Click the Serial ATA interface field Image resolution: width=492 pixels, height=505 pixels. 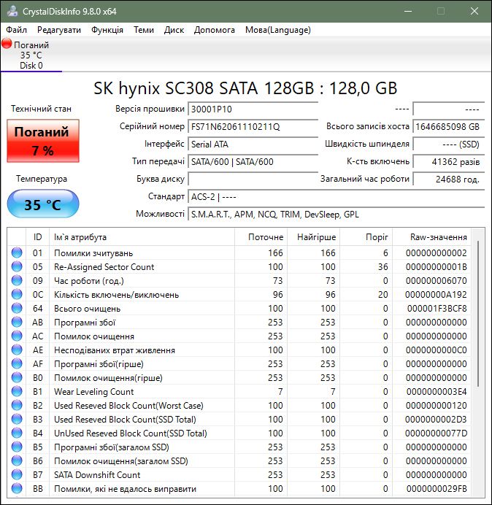point(253,144)
